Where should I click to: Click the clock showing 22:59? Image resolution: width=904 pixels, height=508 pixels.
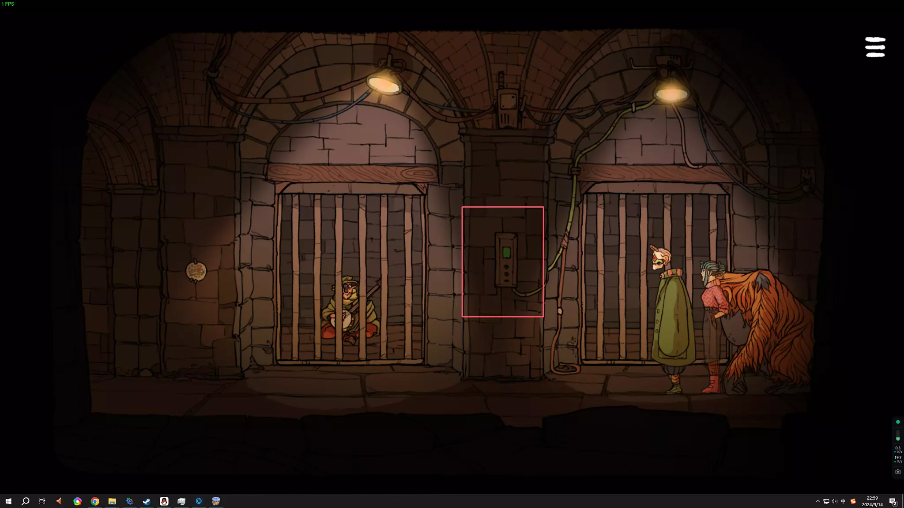(872, 501)
